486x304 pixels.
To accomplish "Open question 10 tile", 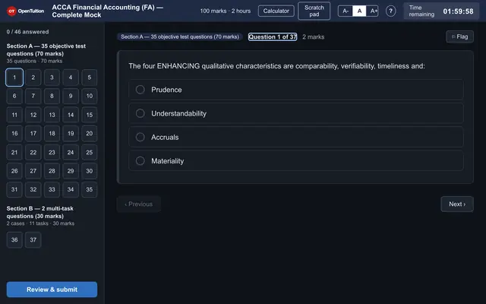I will [90, 96].
